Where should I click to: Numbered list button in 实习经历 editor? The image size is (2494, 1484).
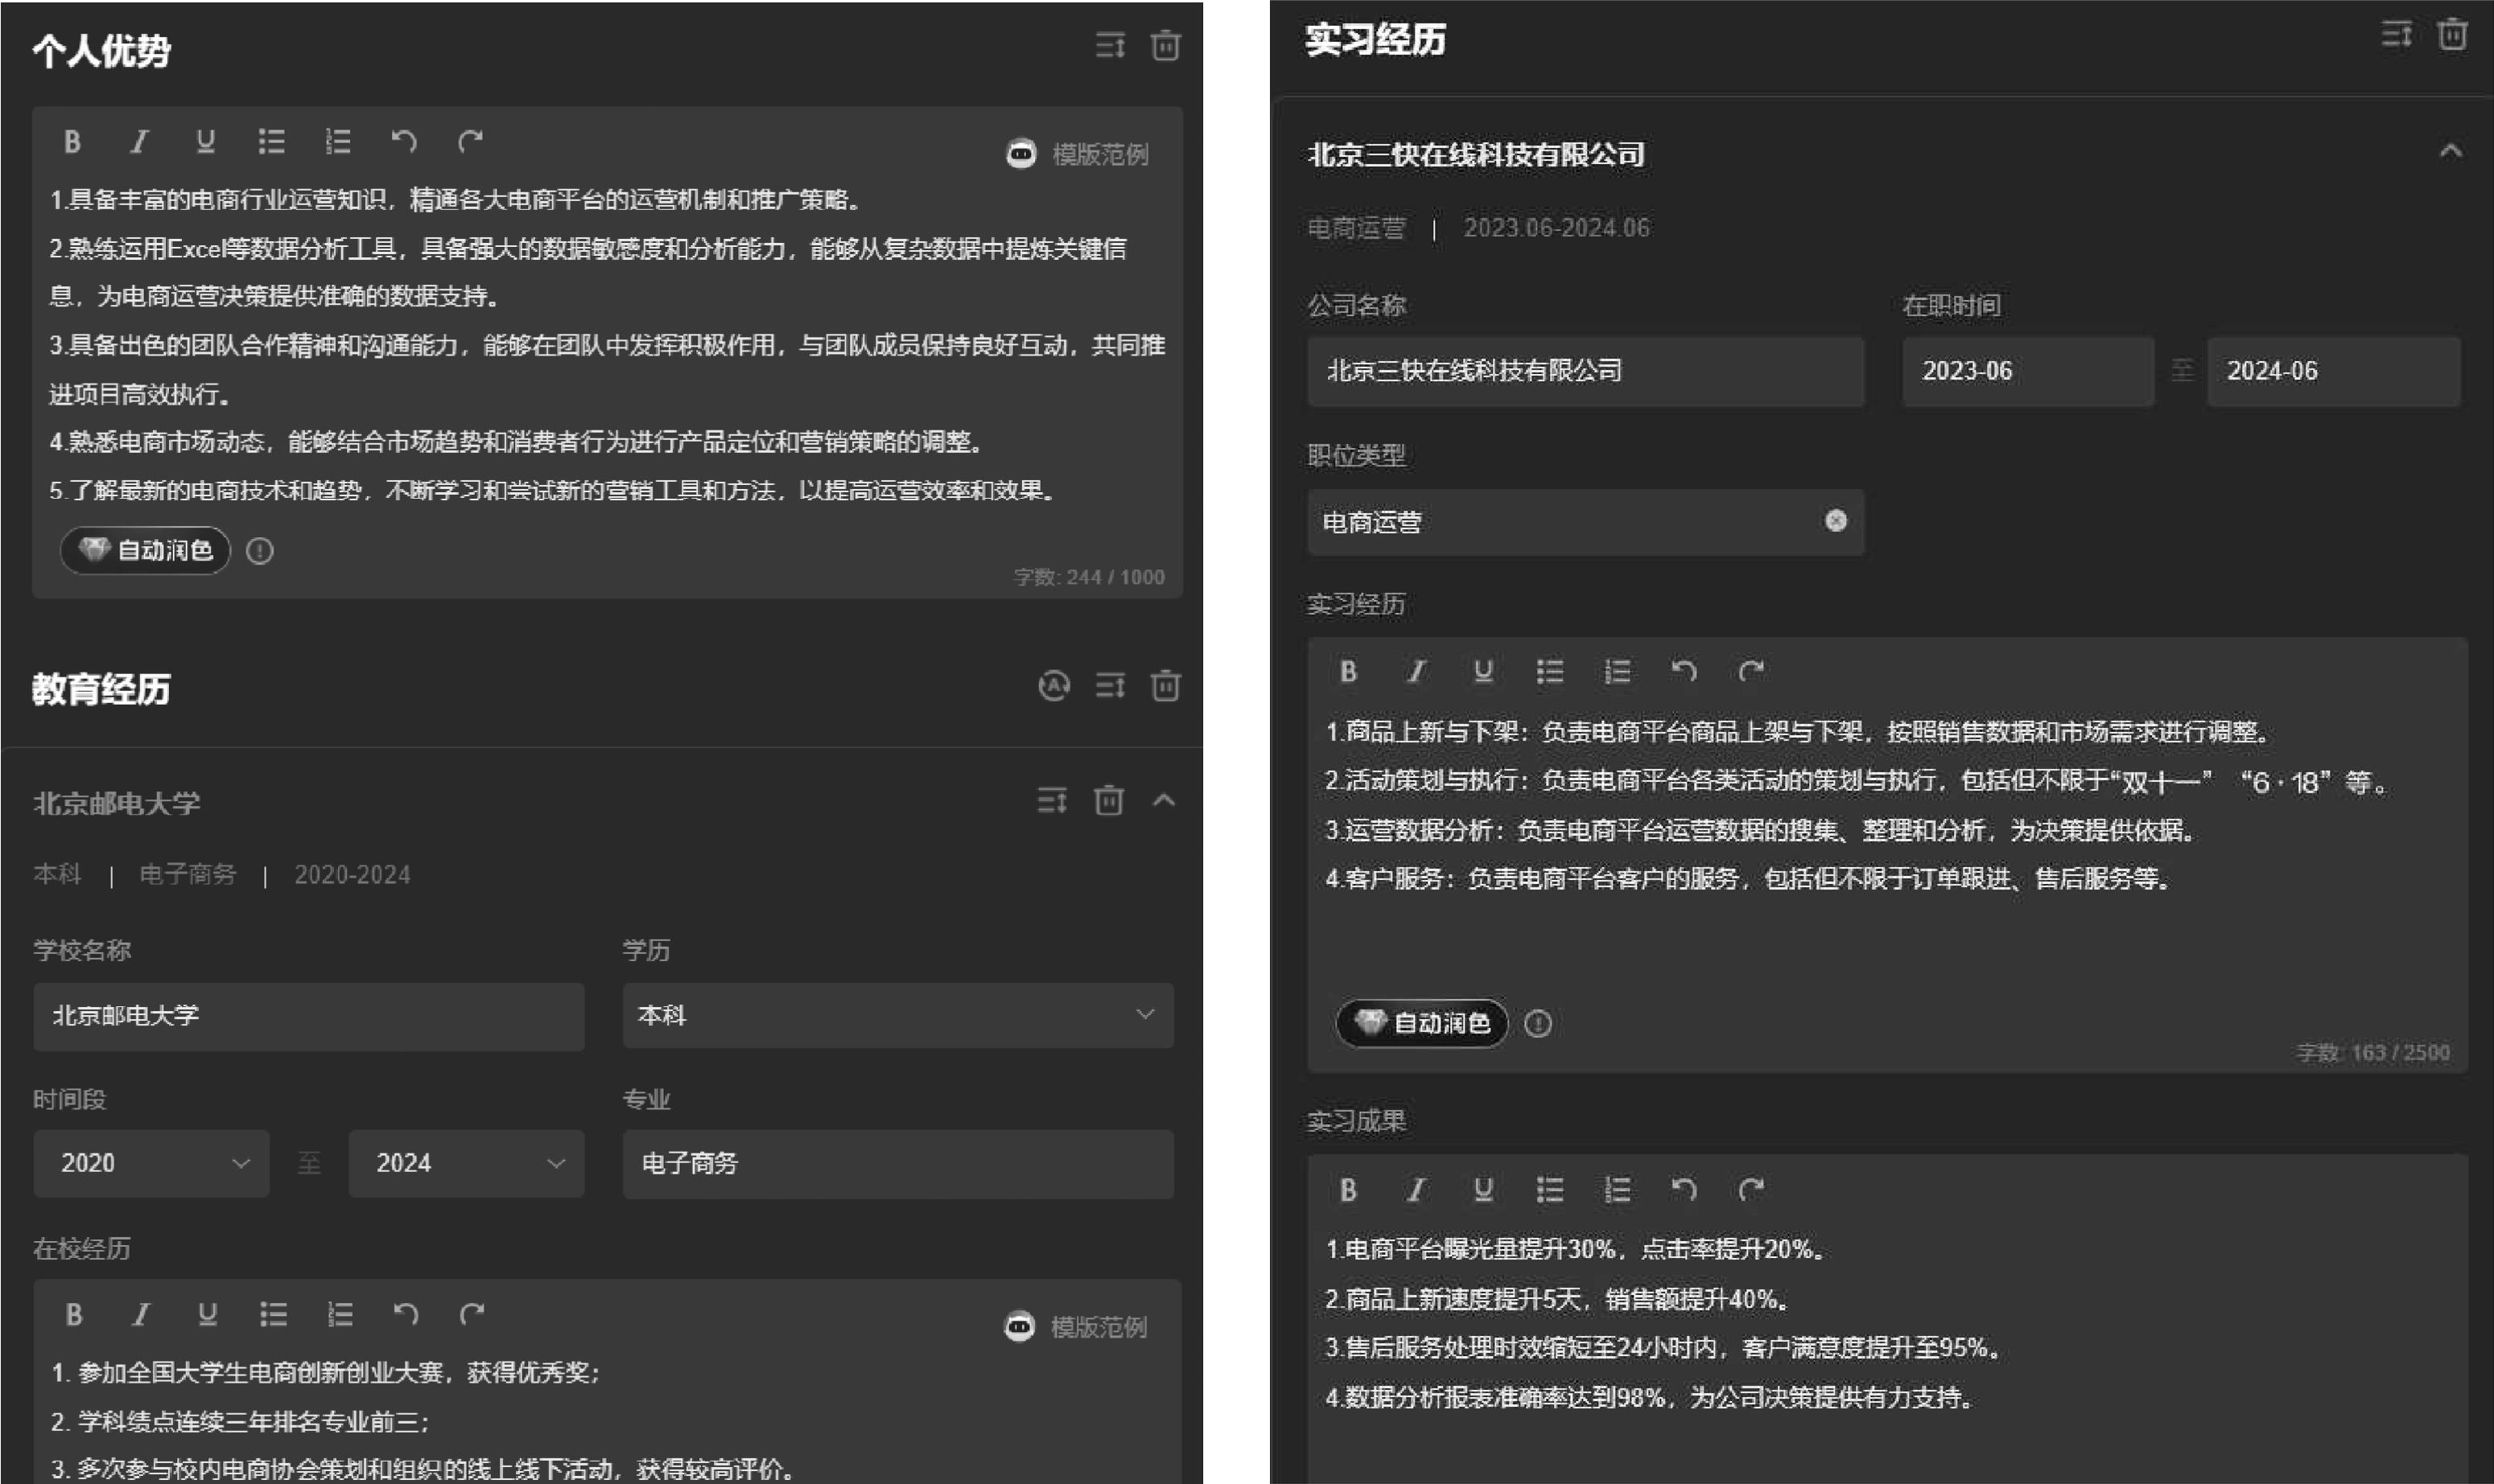click(1617, 671)
